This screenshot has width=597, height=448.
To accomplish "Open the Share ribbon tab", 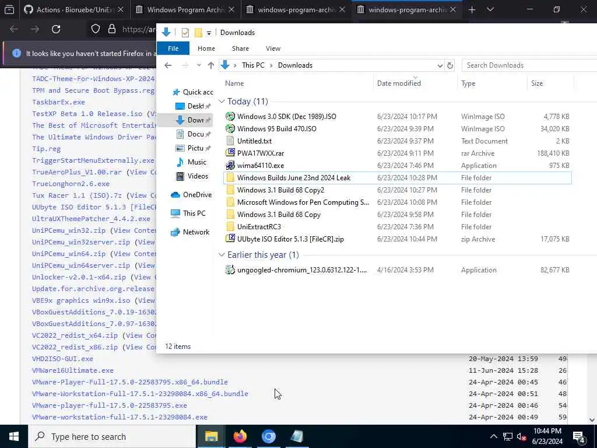I will tap(240, 48).
